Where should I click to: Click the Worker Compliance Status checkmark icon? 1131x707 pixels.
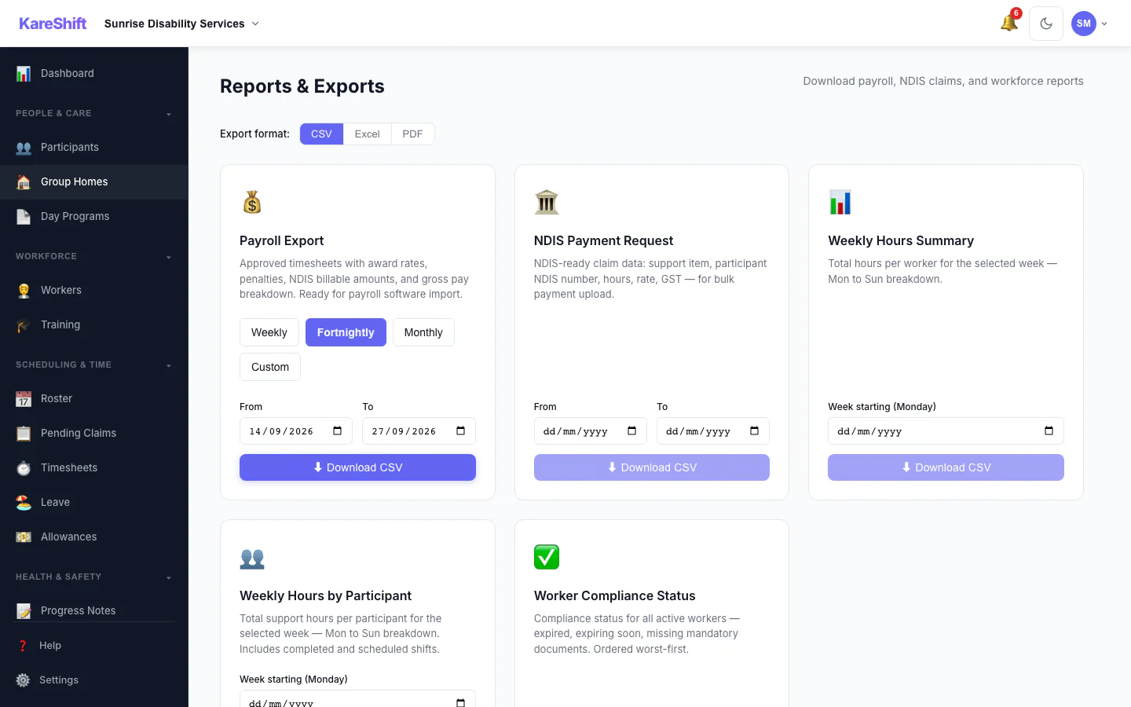click(547, 558)
